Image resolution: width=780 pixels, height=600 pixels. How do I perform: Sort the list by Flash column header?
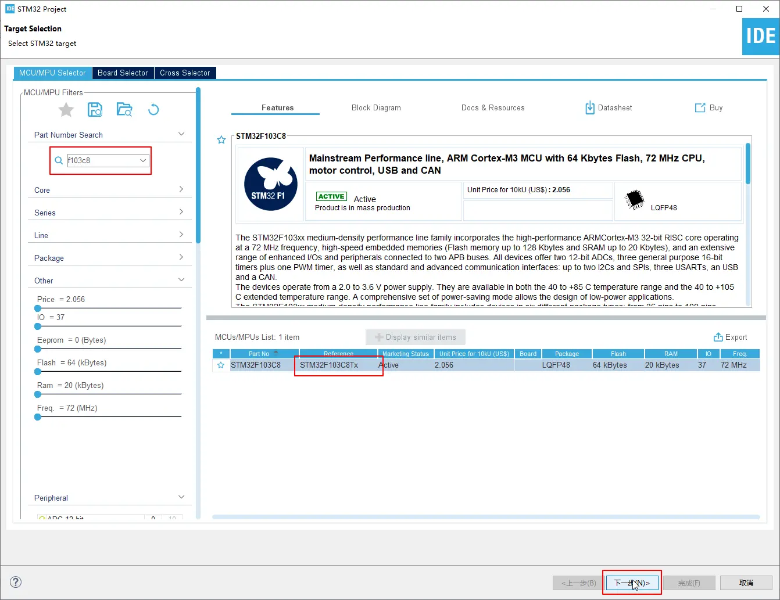point(618,354)
